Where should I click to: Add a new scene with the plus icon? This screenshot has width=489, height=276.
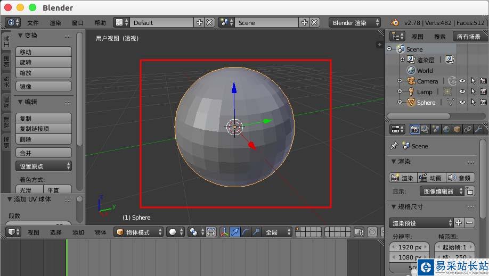[x=304, y=22]
